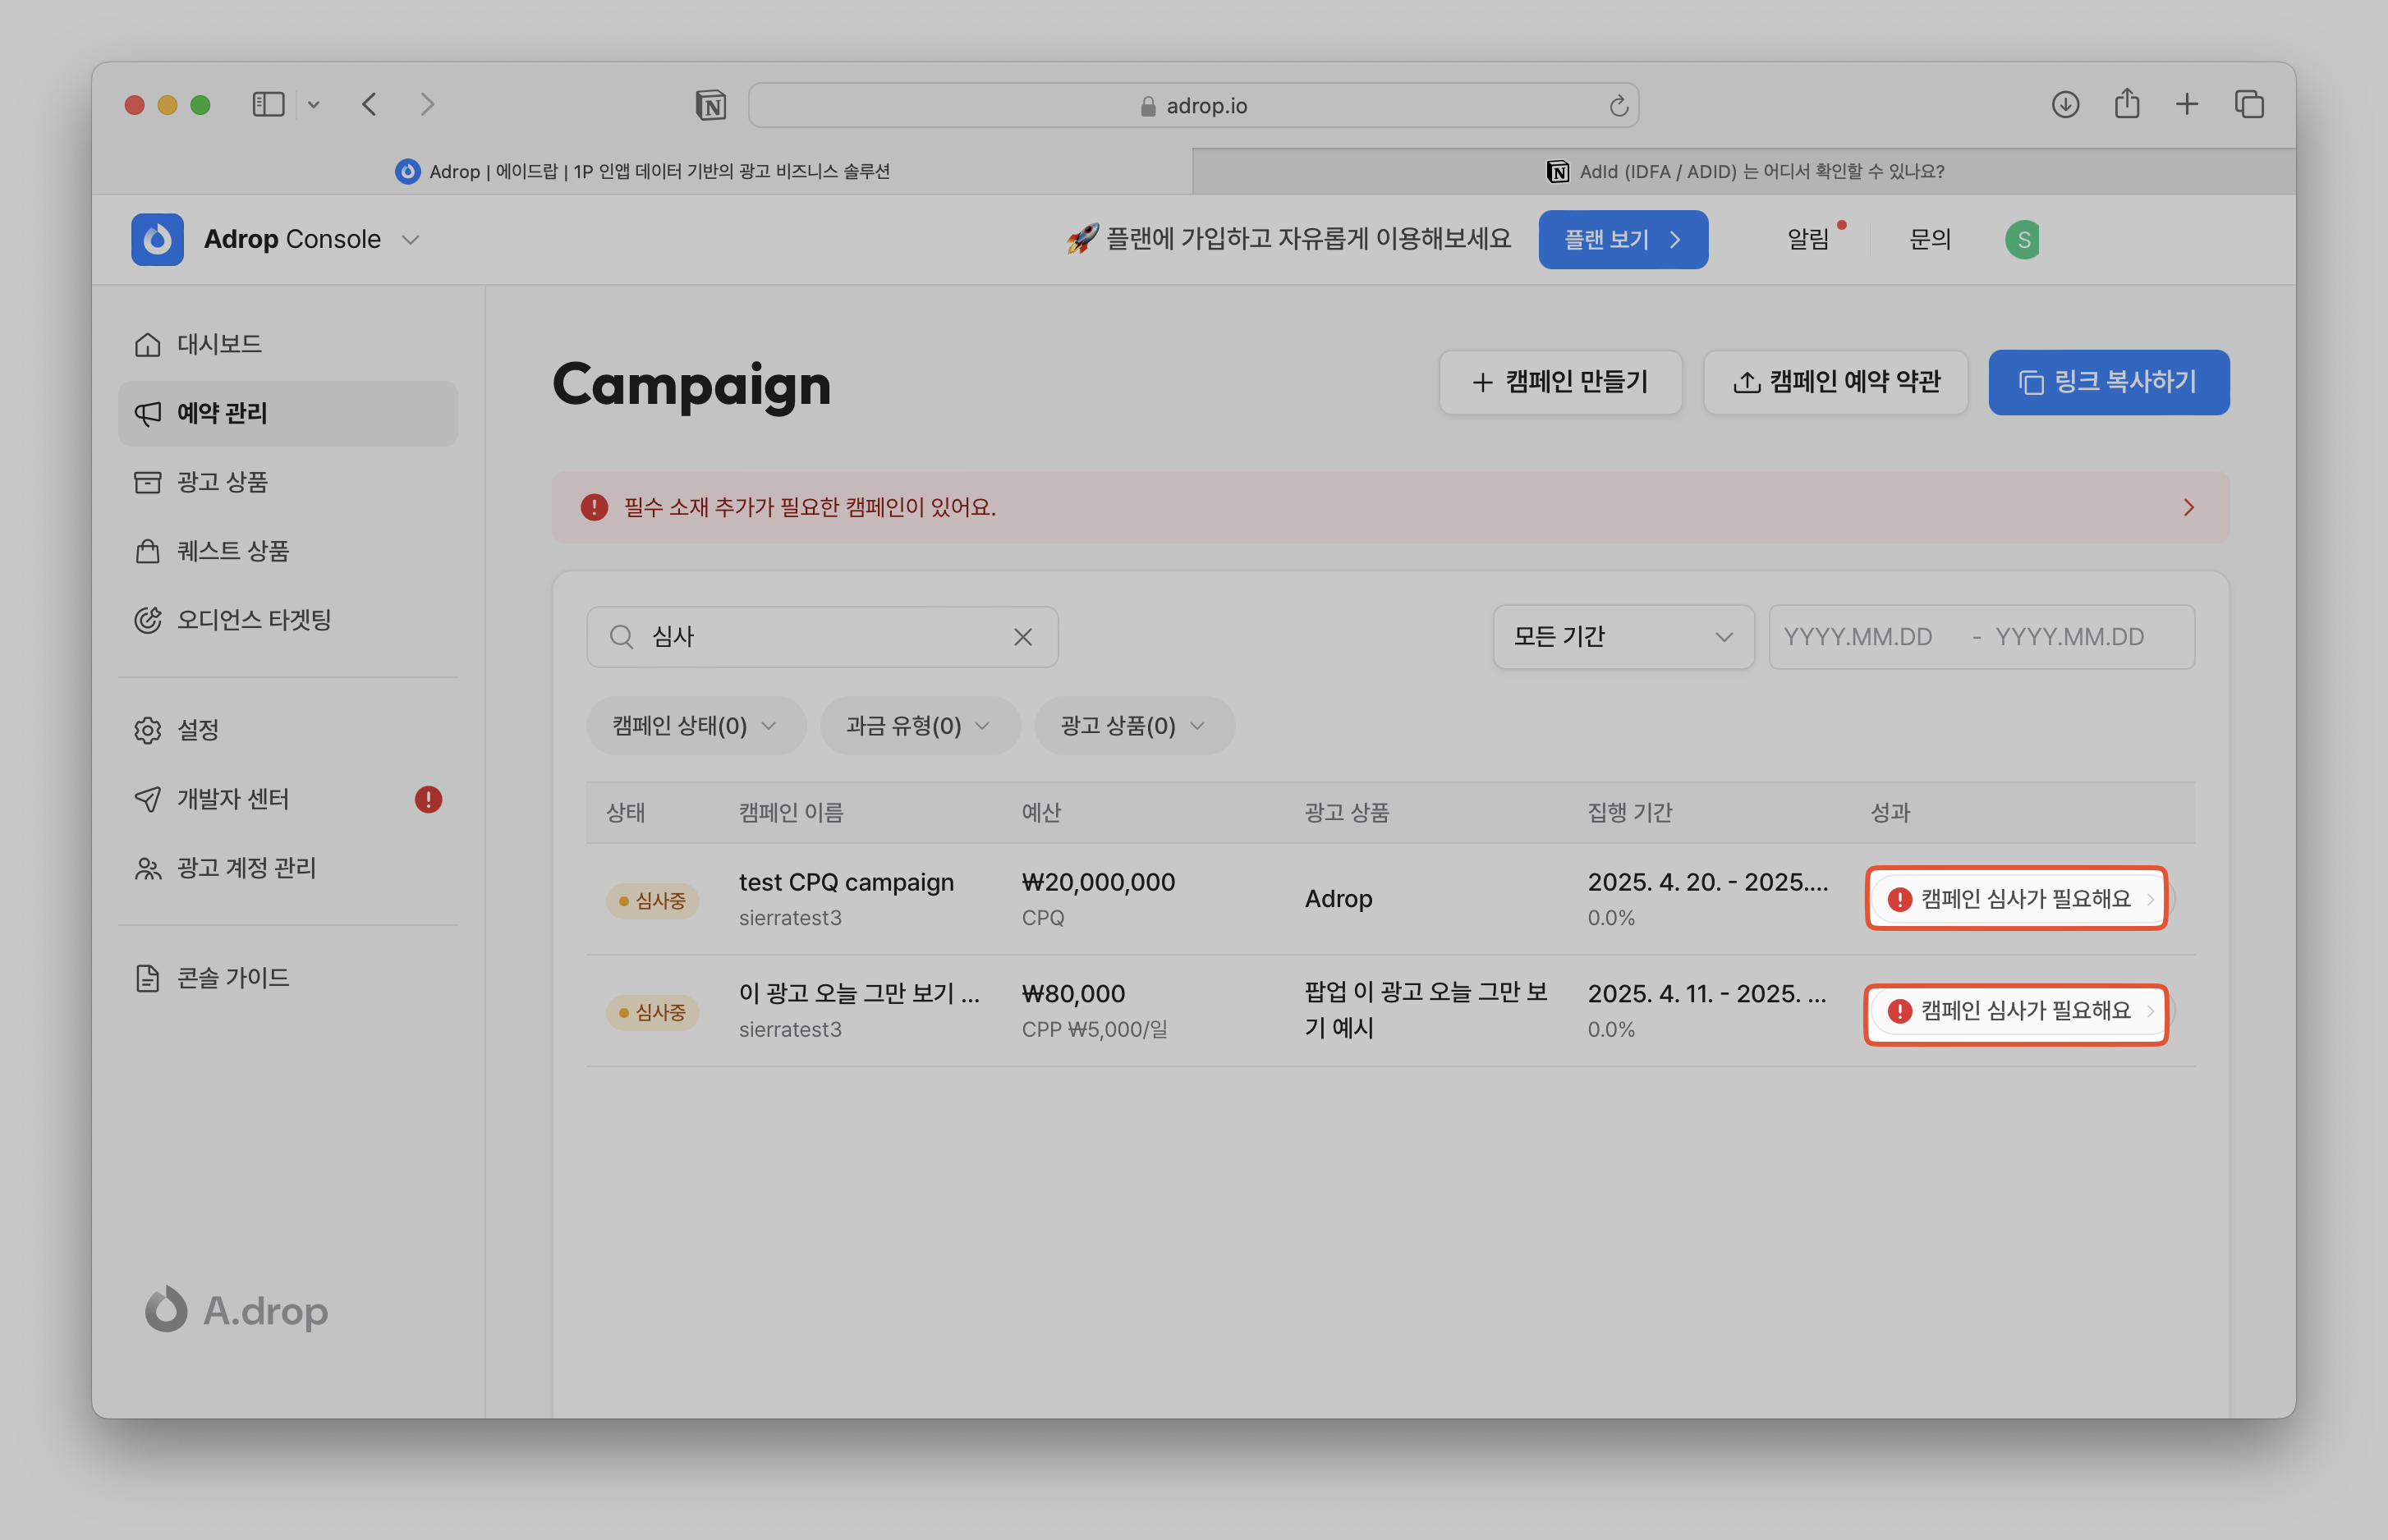Image resolution: width=2388 pixels, height=1540 pixels.
Task: Expand the Adrop Console workspace chevron
Action: click(x=410, y=240)
